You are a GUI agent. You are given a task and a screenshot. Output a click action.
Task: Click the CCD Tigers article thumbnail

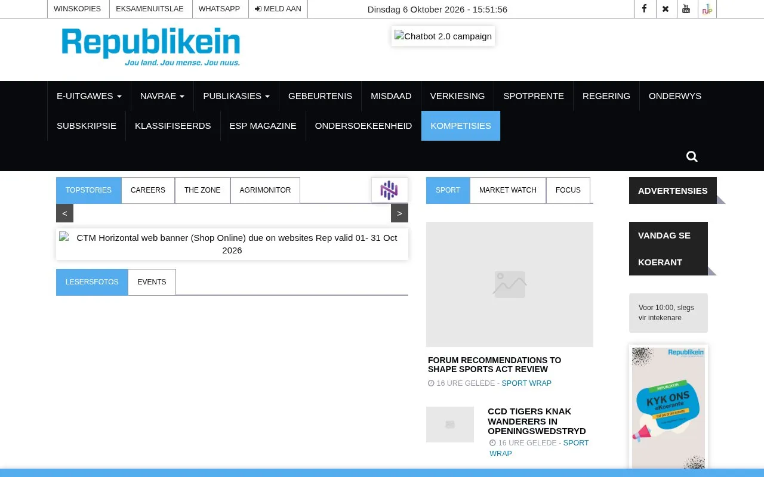450,425
